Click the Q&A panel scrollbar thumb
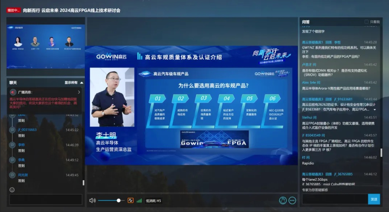Viewport: 389px width, 212px height. (381, 152)
